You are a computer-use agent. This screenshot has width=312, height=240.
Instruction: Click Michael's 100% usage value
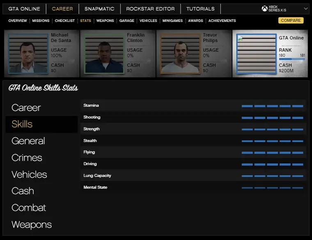coord(57,55)
